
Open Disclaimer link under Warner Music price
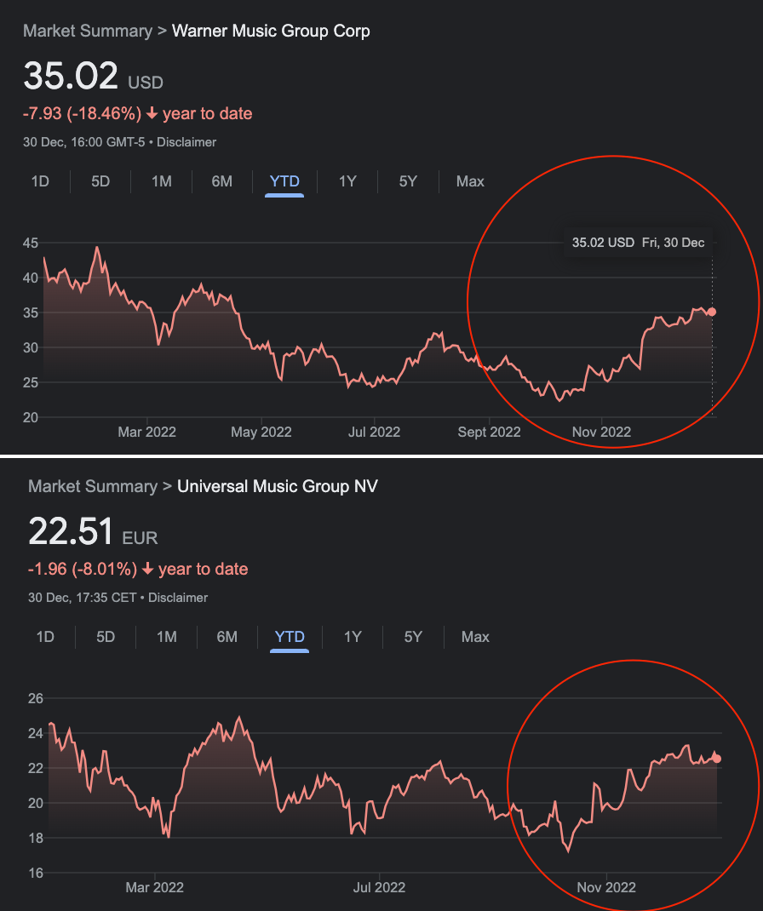[x=186, y=142]
